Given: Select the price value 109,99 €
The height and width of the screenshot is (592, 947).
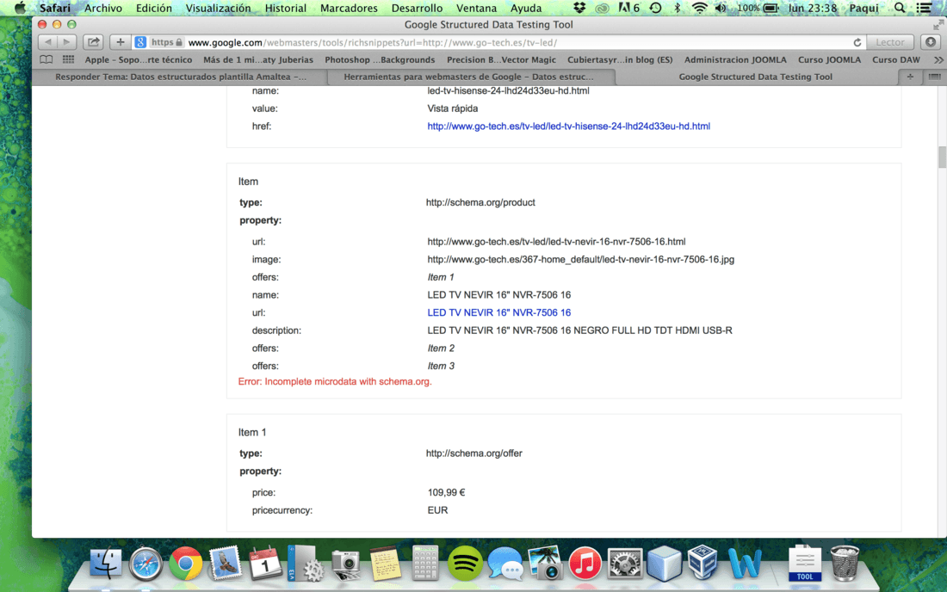Looking at the screenshot, I should pyautogui.click(x=446, y=492).
